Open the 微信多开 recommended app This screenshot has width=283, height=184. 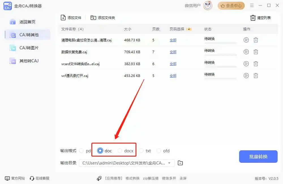click(169, 178)
